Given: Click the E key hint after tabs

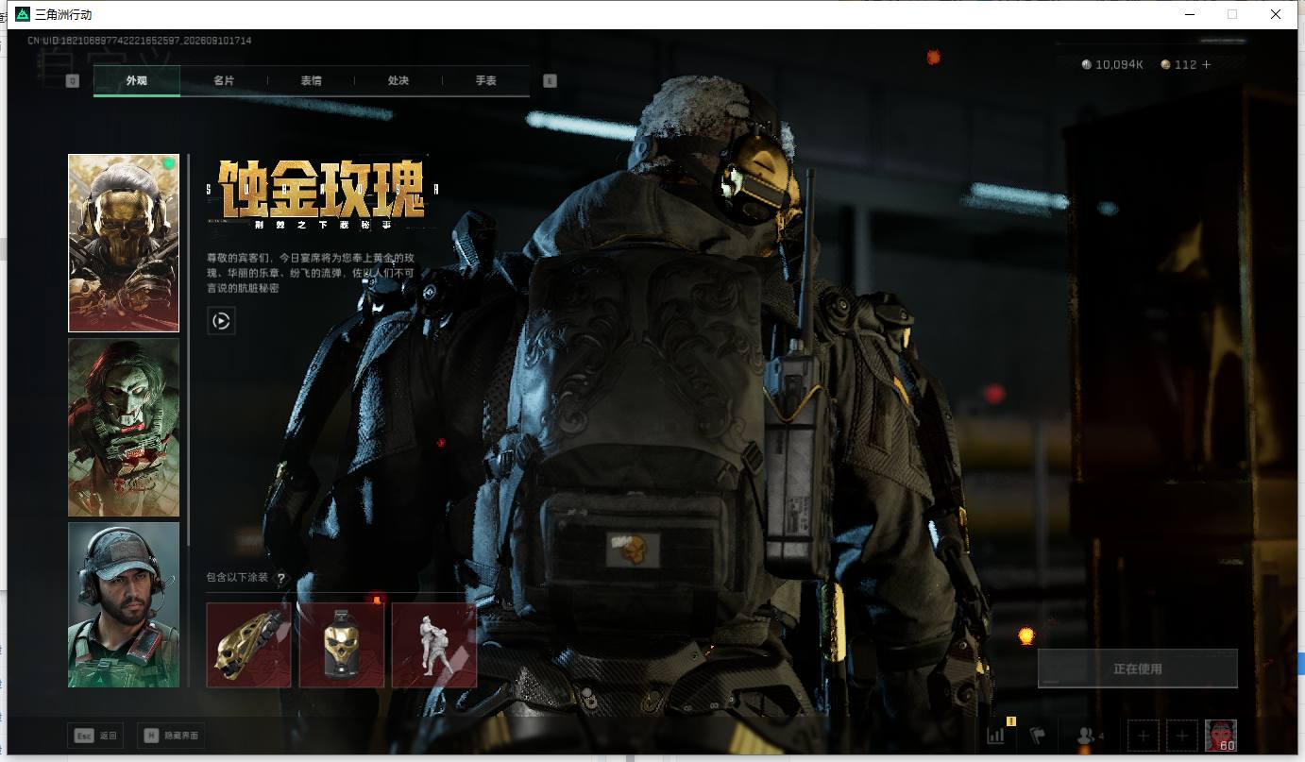Looking at the screenshot, I should [550, 81].
